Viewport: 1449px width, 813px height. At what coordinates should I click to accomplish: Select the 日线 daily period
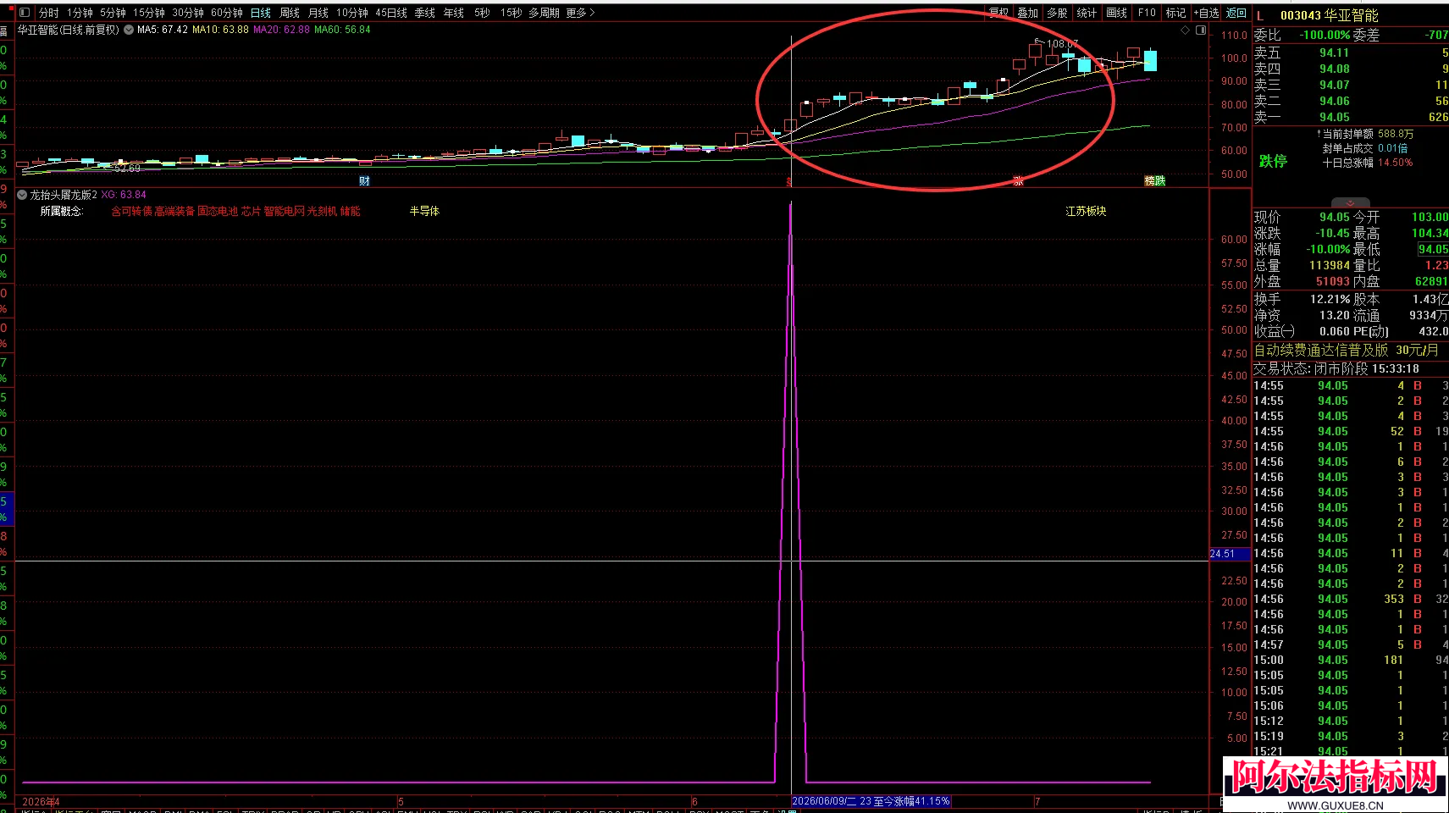261,13
